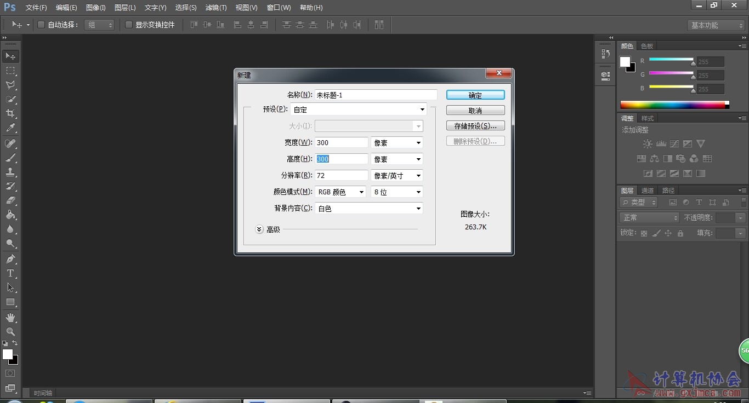Toggle pixel layer filter in Layers panel
This screenshot has width=749, height=403.
[x=673, y=203]
